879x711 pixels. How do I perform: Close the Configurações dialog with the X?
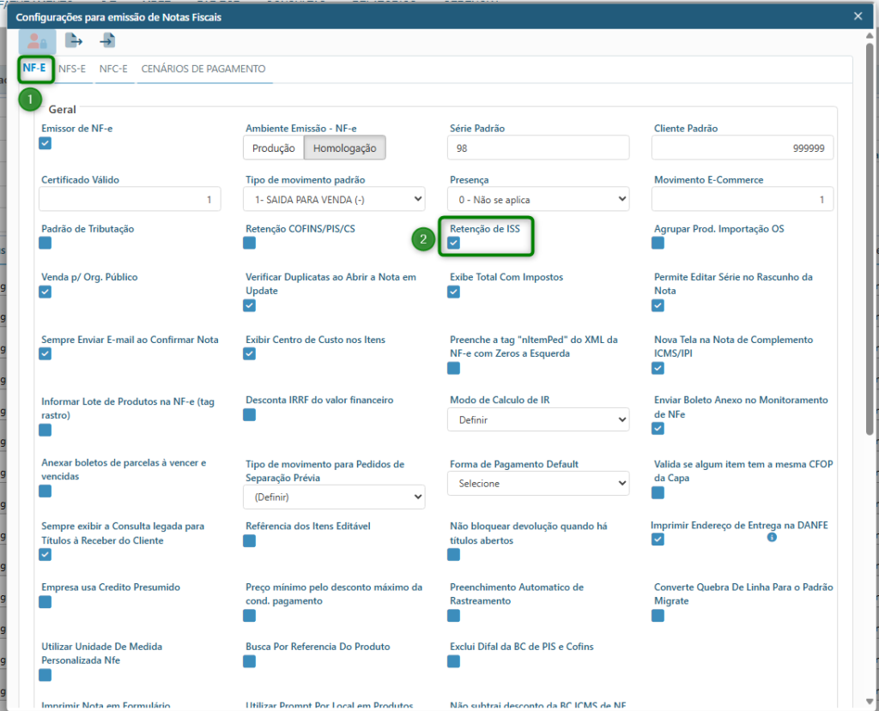click(x=858, y=15)
